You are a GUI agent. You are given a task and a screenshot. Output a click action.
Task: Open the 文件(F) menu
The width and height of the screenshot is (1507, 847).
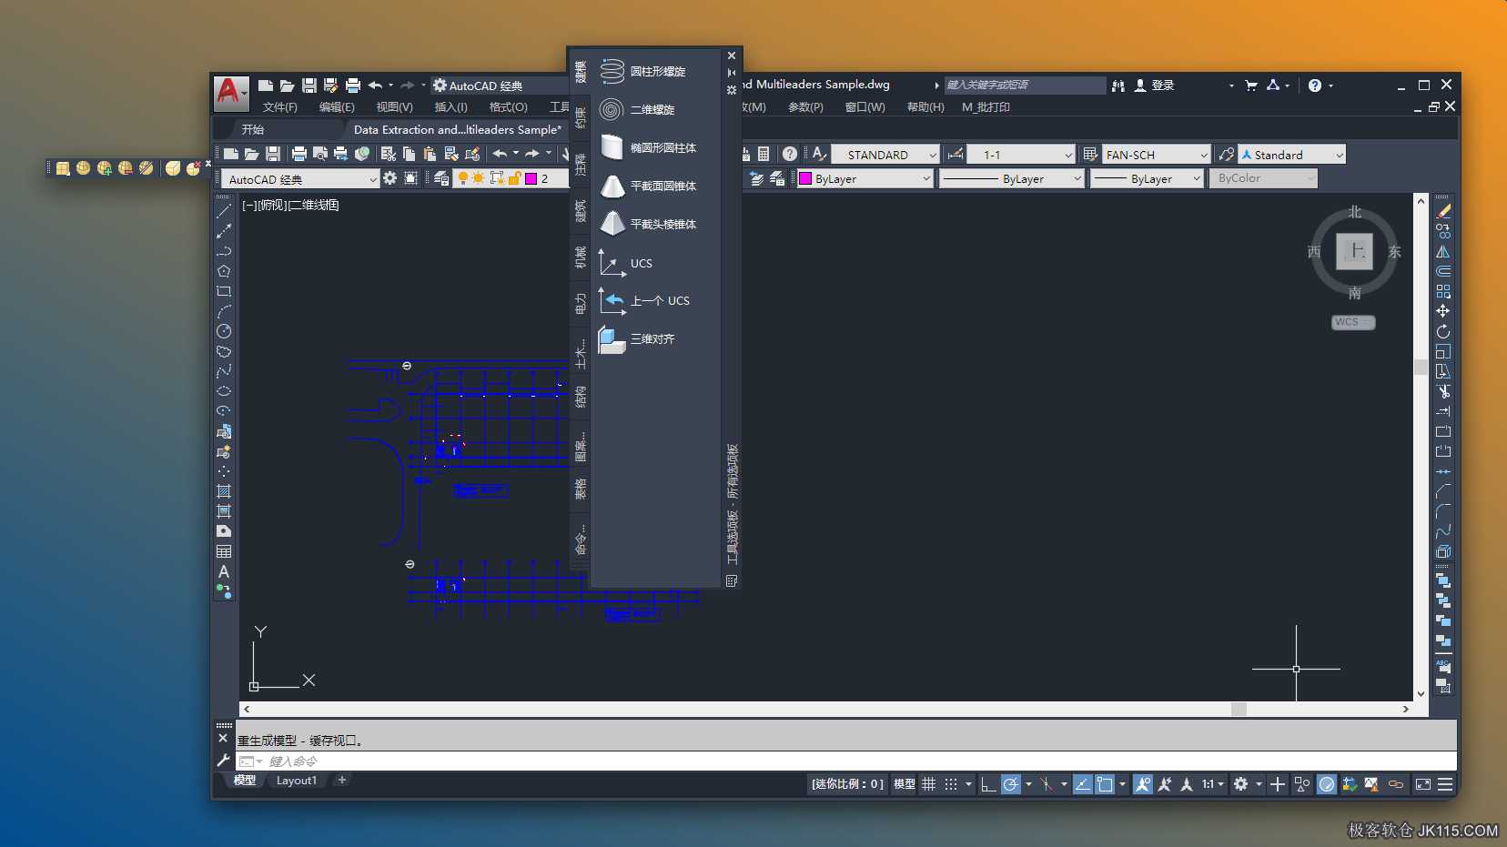(x=280, y=107)
